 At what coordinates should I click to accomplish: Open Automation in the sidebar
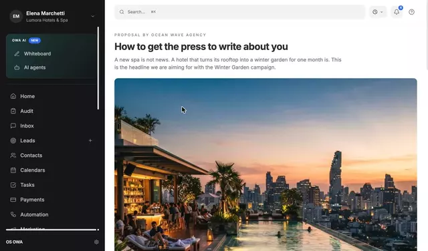34,214
